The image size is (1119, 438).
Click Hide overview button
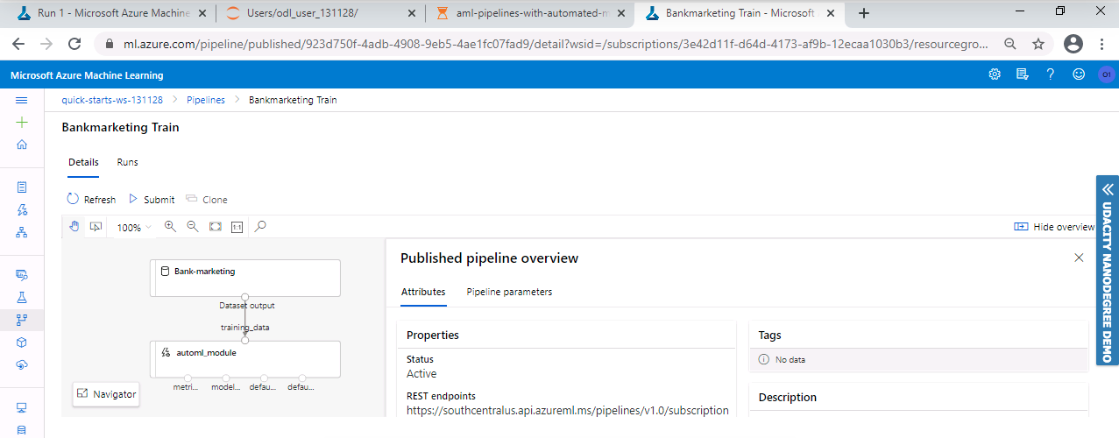[x=1054, y=227]
